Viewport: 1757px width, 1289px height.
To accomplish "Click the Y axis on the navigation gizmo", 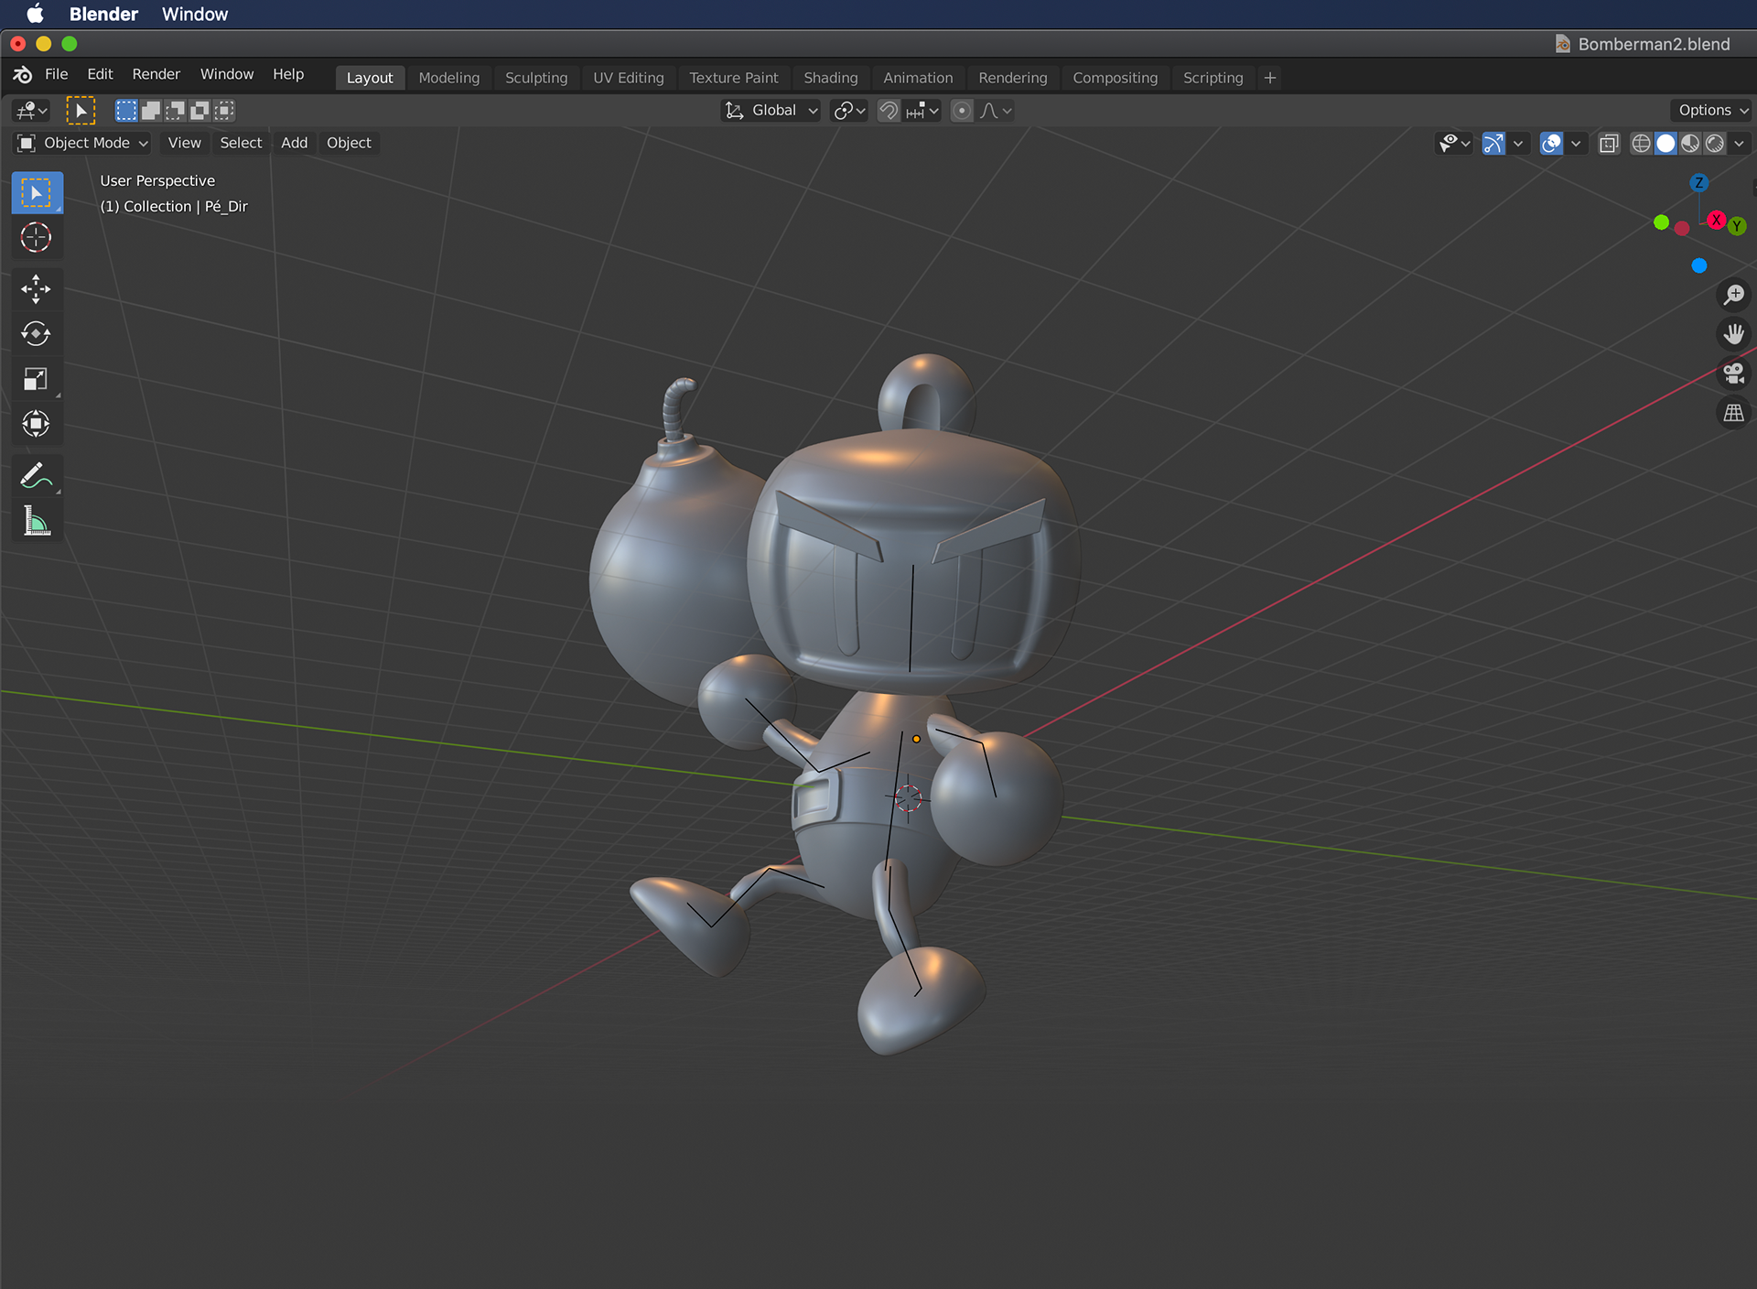I will click(x=1737, y=225).
